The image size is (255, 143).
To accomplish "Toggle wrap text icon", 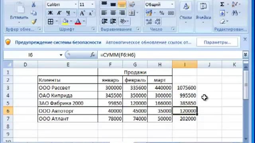I will 132,4.
